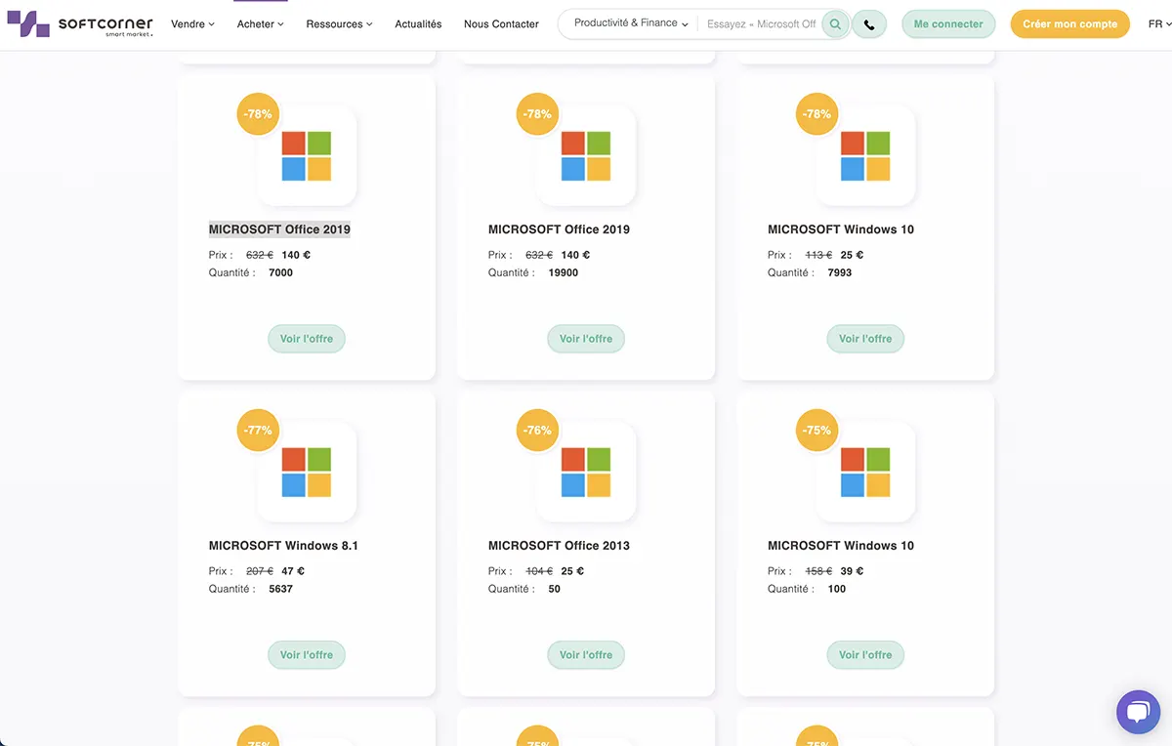Click -78% badge on Windows 10 25 € card
This screenshot has width=1172, height=746.
[817, 114]
